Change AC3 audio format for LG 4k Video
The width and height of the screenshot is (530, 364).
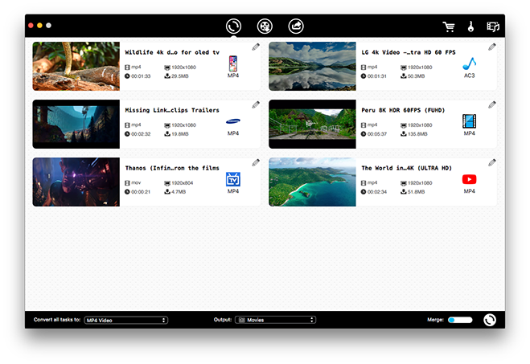pyautogui.click(x=469, y=67)
